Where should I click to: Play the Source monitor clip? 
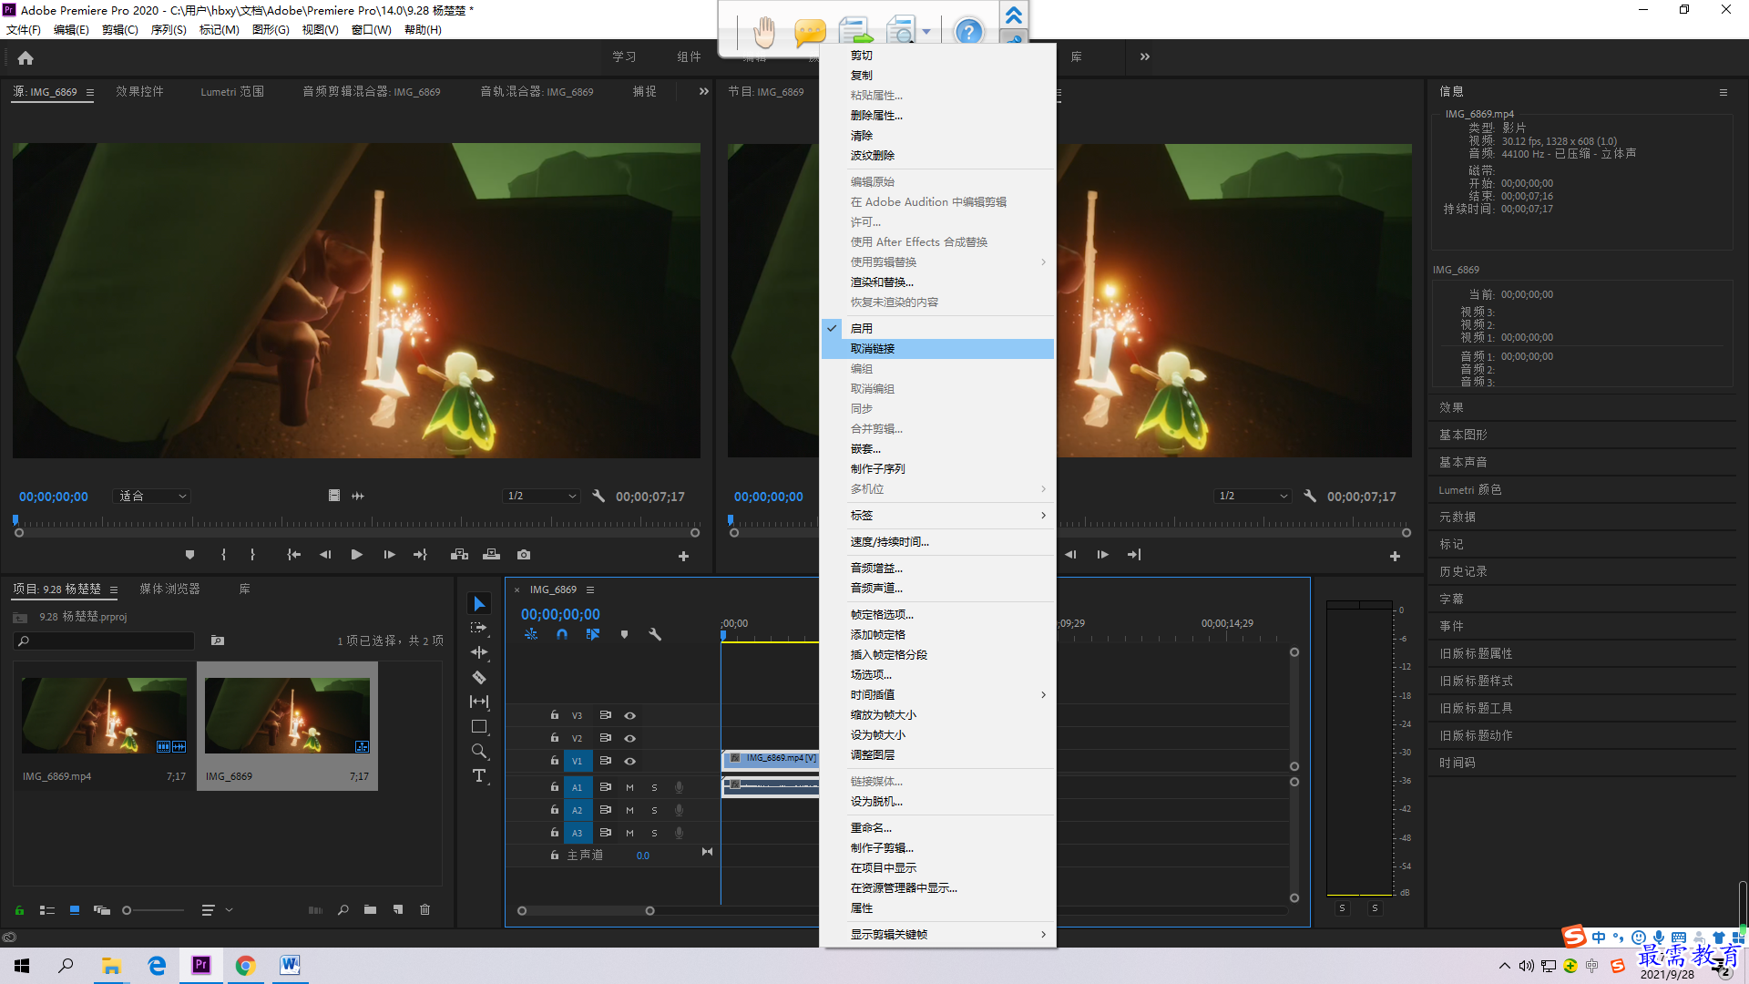357,555
